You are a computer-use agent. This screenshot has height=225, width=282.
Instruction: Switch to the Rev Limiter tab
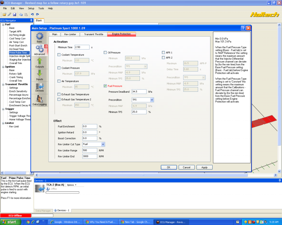[x=70, y=34]
